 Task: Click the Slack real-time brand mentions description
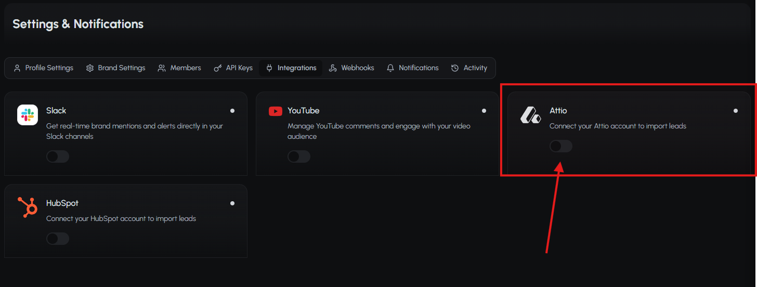click(x=135, y=131)
